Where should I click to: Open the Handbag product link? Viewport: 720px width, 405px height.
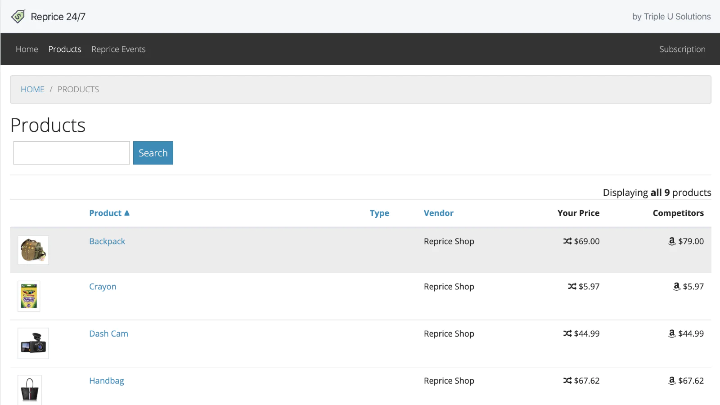[107, 381]
